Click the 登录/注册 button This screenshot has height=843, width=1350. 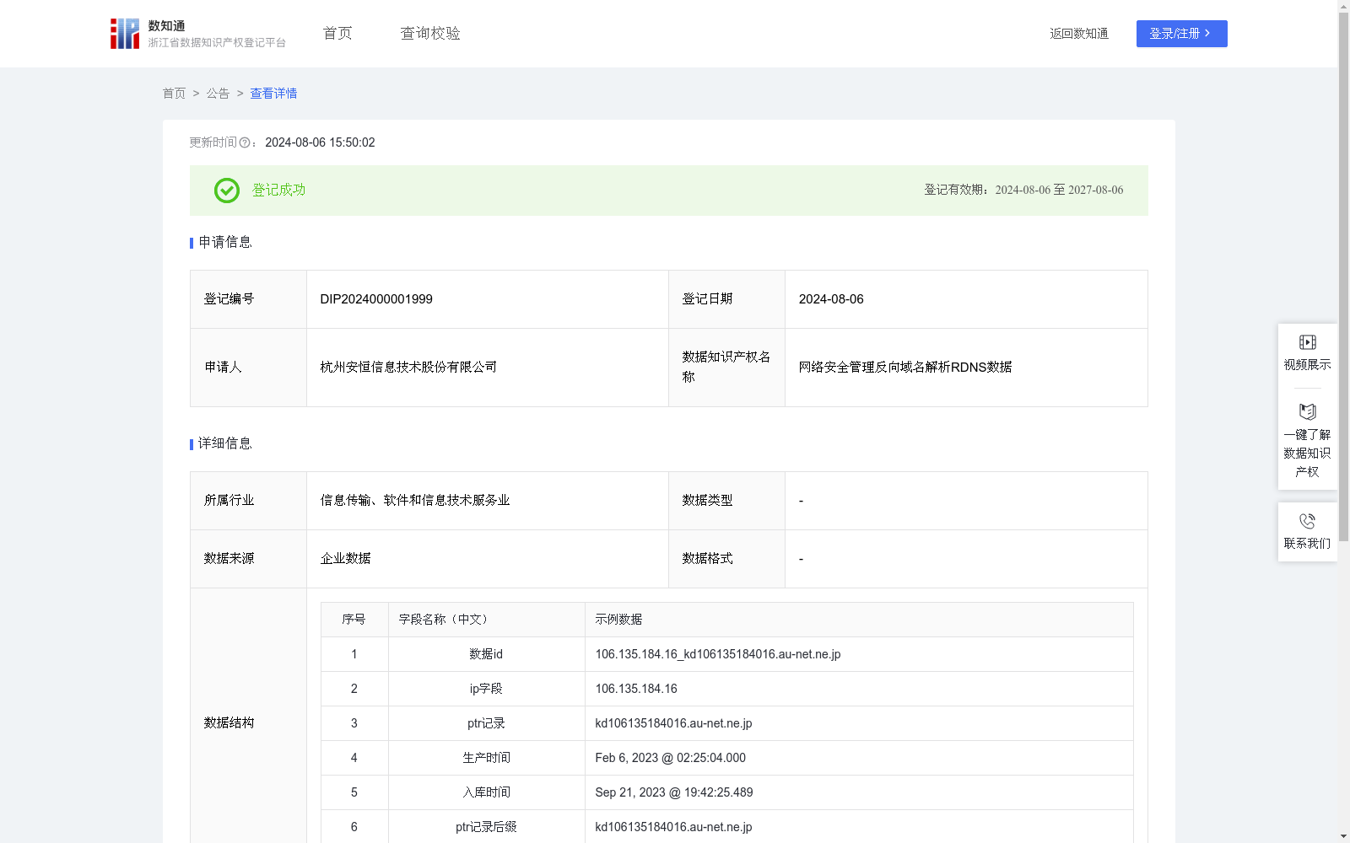1182,34
